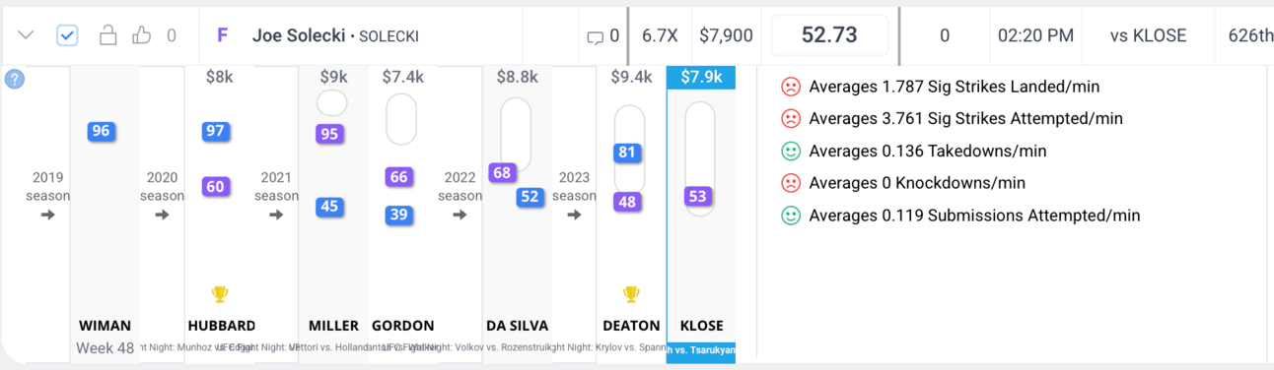Select the trophy icon above DEATON

coord(631,294)
